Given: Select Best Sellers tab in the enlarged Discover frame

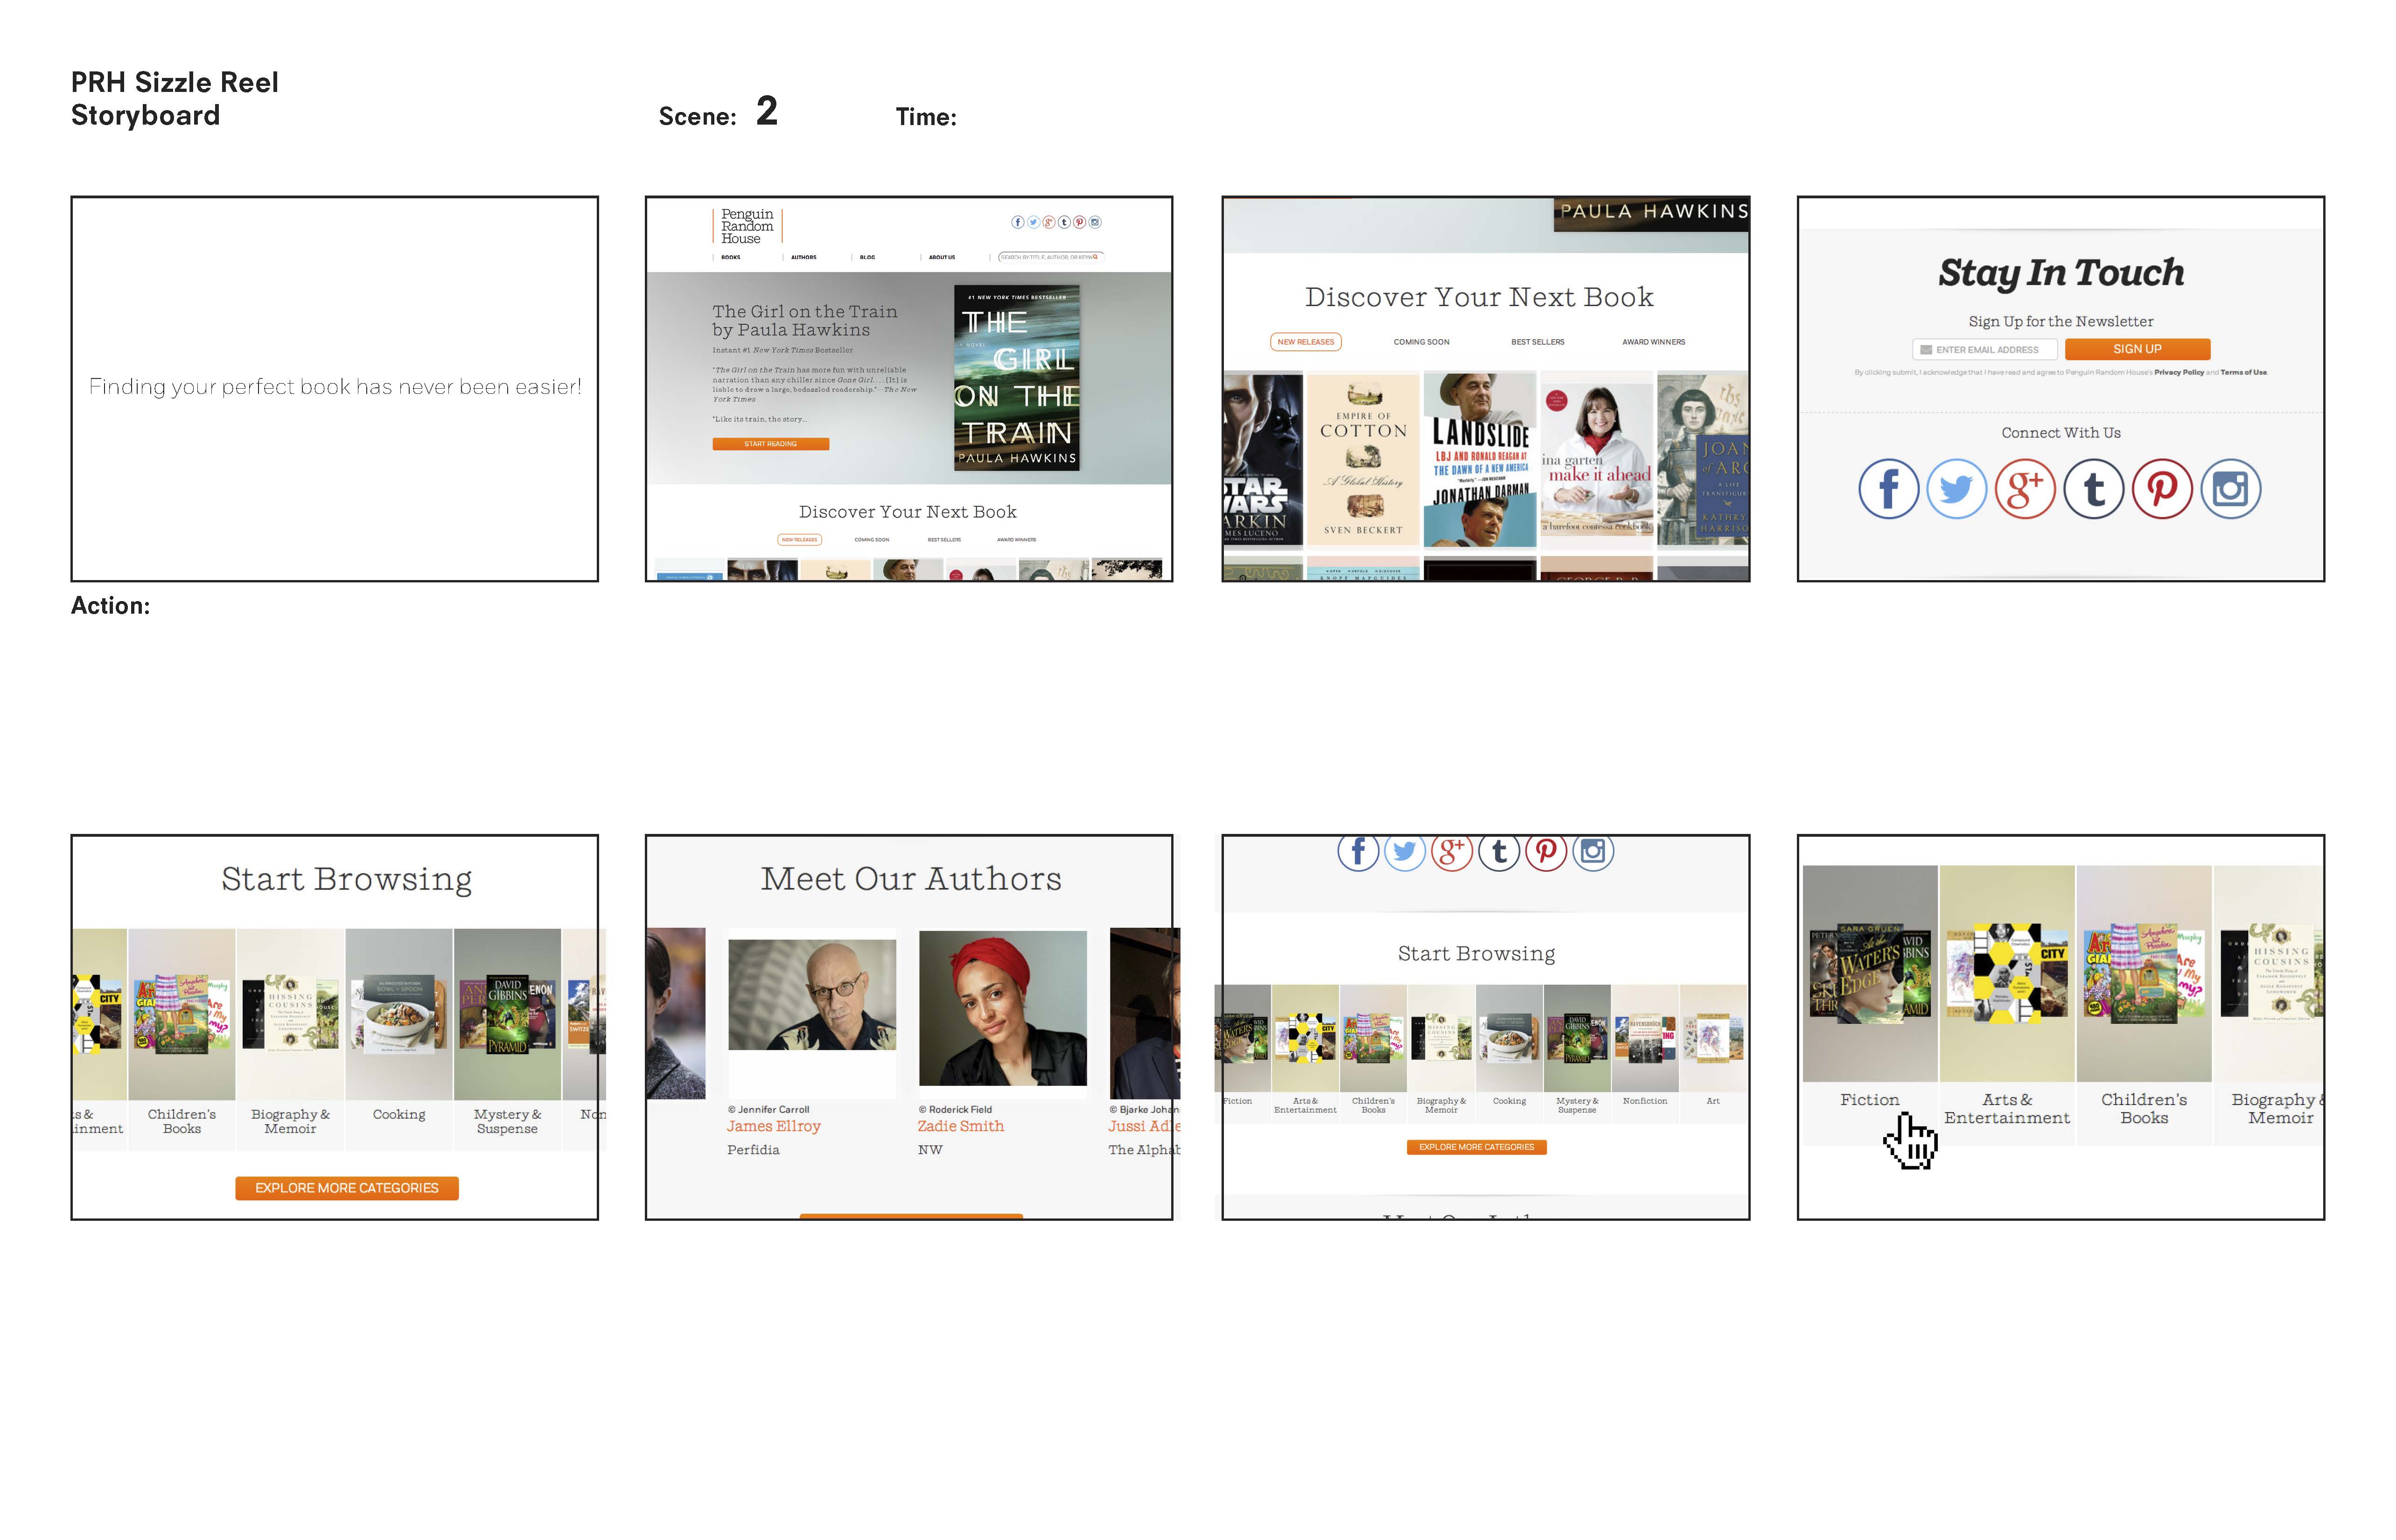Looking at the screenshot, I should [x=1537, y=342].
